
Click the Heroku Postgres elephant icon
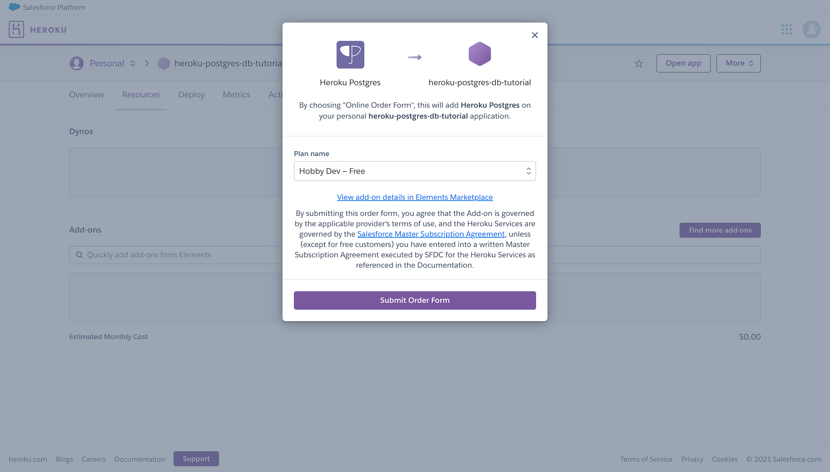coord(350,55)
